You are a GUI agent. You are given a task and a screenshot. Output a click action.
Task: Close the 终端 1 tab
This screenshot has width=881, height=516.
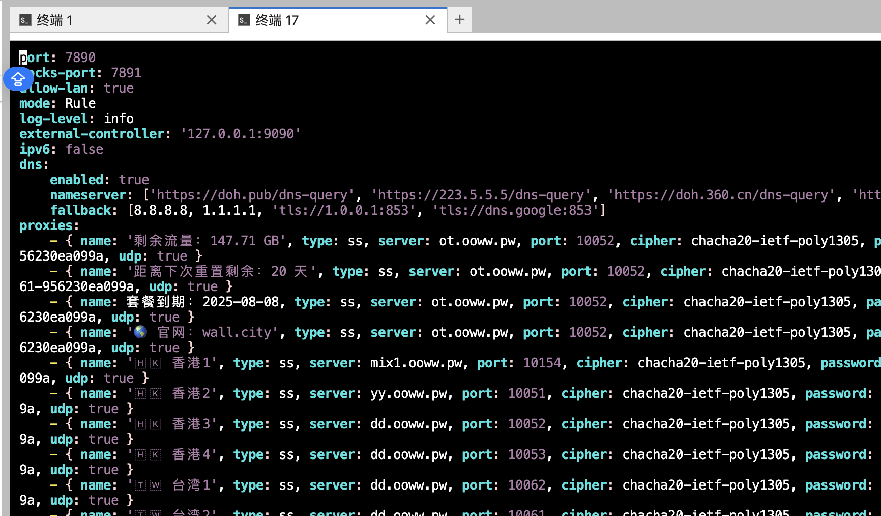click(x=212, y=20)
